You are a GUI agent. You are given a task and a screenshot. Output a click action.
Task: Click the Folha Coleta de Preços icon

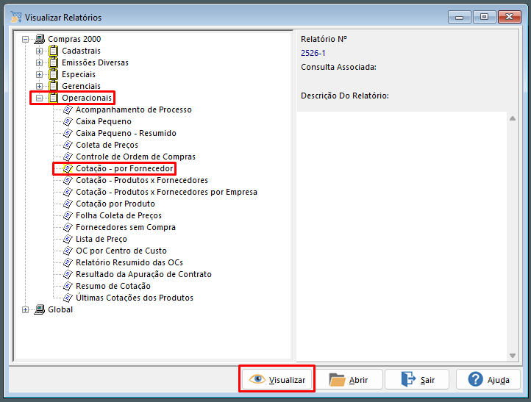click(x=68, y=215)
